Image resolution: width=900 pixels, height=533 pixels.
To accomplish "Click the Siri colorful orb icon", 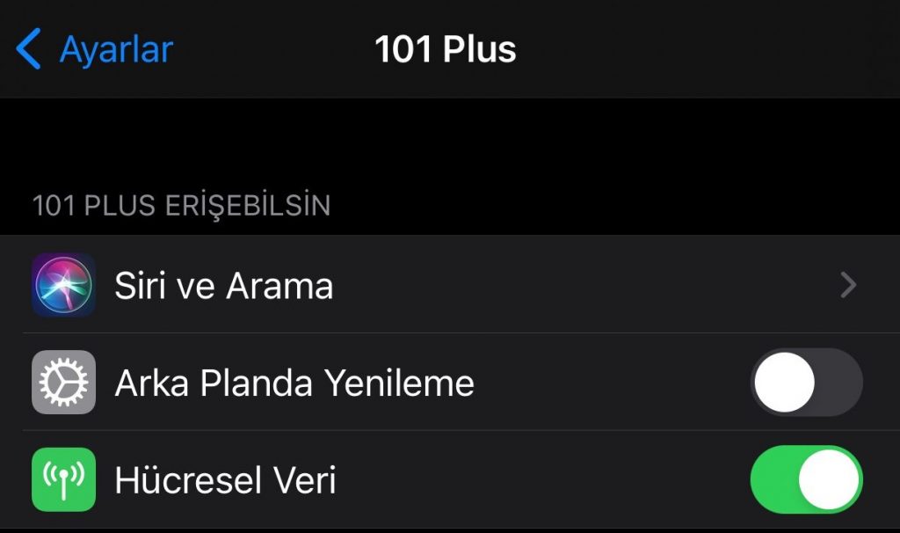I will click(x=63, y=285).
